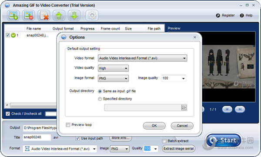Toggle the checkbox for file snap00248
The width and height of the screenshot is (261, 157).
tap(8, 35)
